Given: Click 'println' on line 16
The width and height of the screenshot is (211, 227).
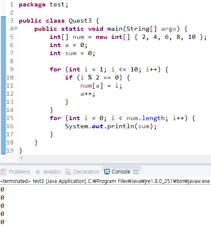Looking at the screenshot, I should (x=120, y=126).
